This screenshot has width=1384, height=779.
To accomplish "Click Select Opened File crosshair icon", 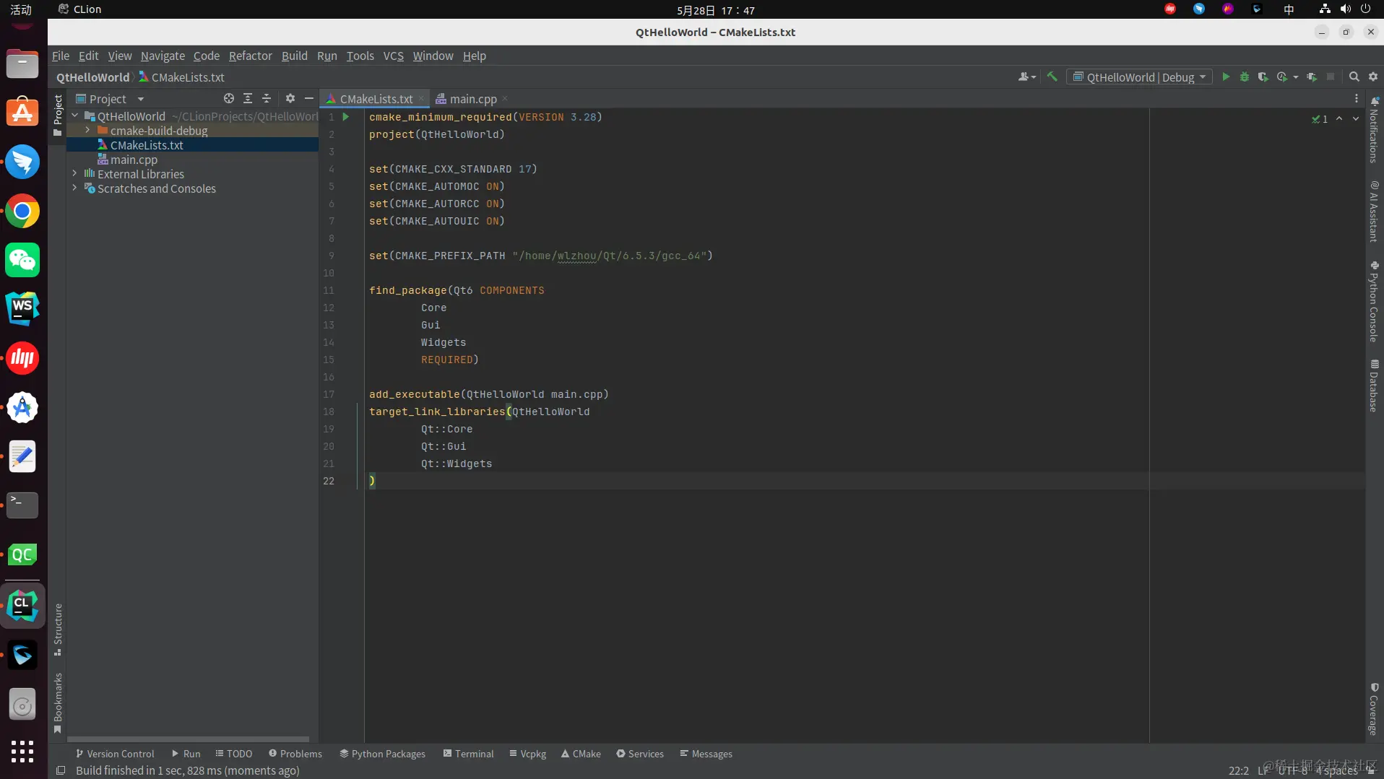I will (x=229, y=99).
